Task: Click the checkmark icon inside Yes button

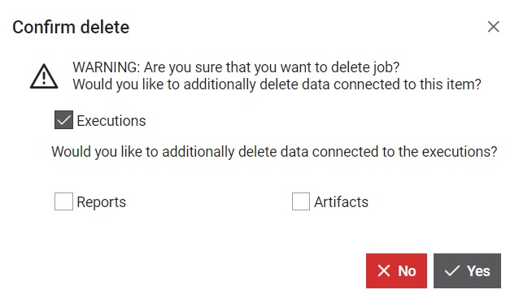Action: pyautogui.click(x=452, y=271)
